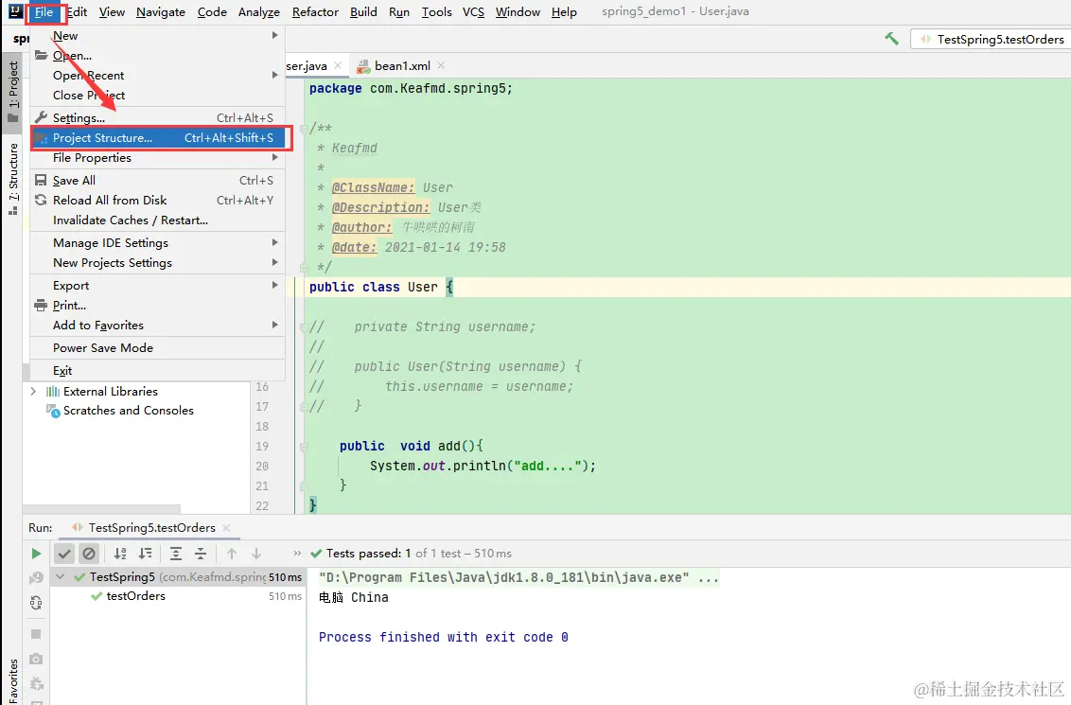Select testOrders test result row
1071x705 pixels.
[178, 596]
